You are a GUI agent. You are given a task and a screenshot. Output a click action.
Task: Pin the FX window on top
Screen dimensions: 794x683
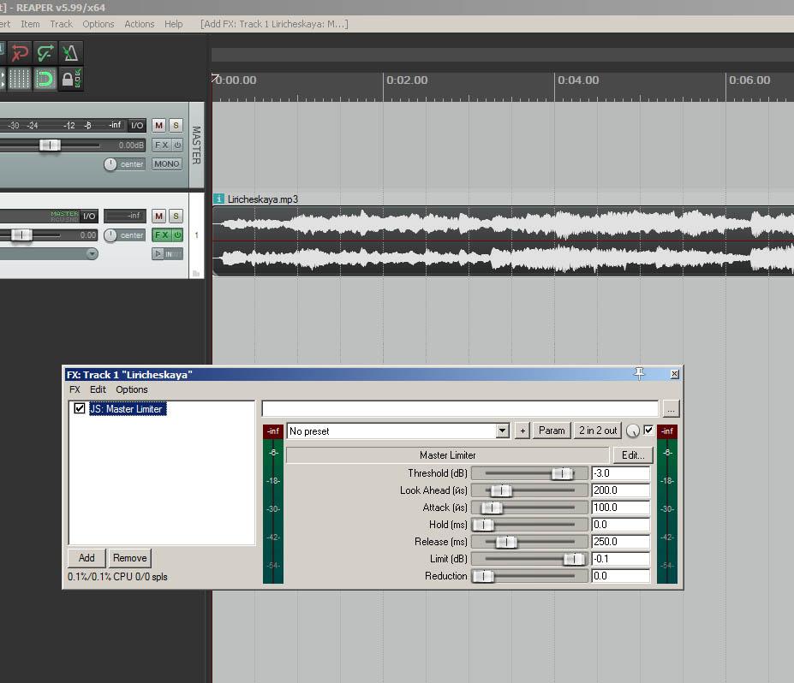pos(639,374)
